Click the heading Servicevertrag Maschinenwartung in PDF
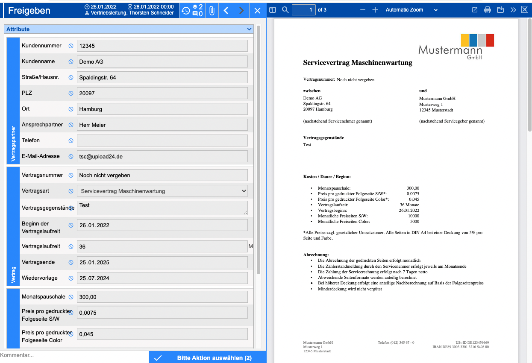The image size is (532, 363). click(358, 63)
